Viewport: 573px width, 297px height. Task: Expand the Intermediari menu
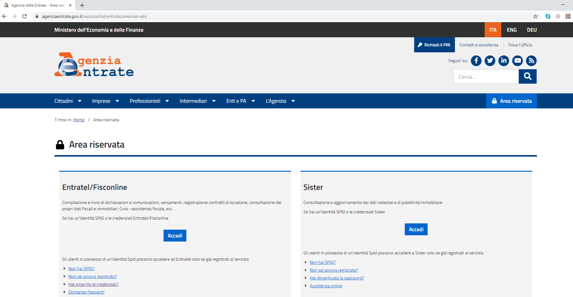[x=198, y=101]
